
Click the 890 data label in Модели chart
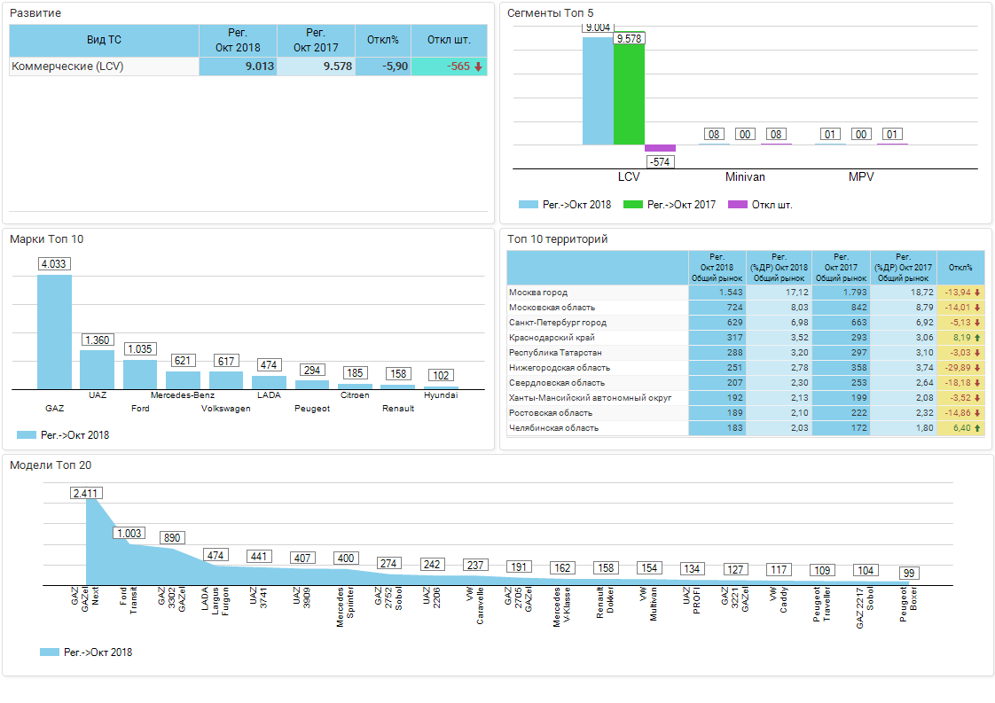(x=172, y=538)
